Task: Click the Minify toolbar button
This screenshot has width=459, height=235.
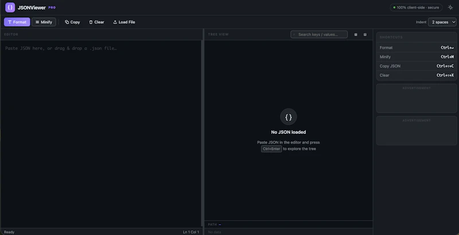Action: pos(44,22)
